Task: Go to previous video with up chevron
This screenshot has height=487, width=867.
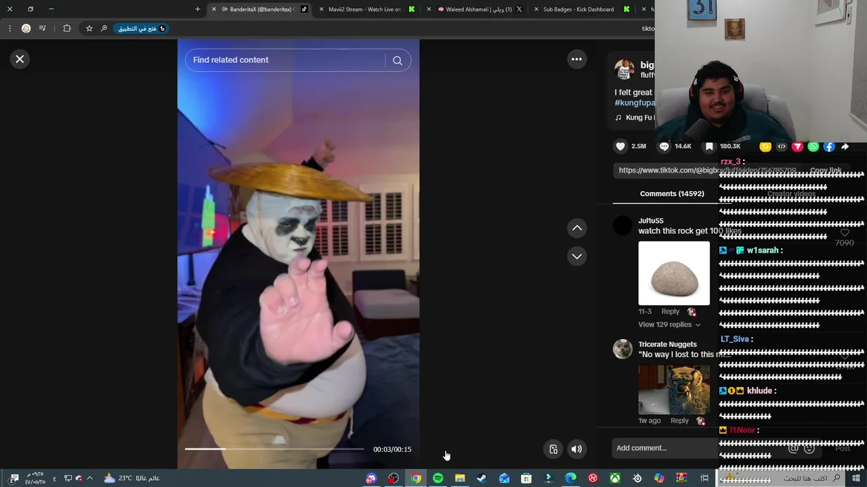Action: (x=577, y=229)
